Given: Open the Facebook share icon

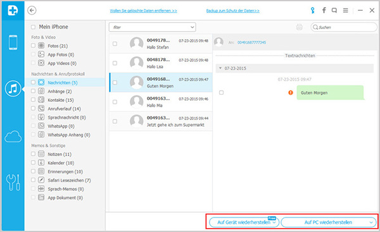Looking at the screenshot, I should click(324, 10).
